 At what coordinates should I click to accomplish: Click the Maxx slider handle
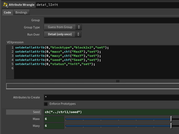(171, 119)
